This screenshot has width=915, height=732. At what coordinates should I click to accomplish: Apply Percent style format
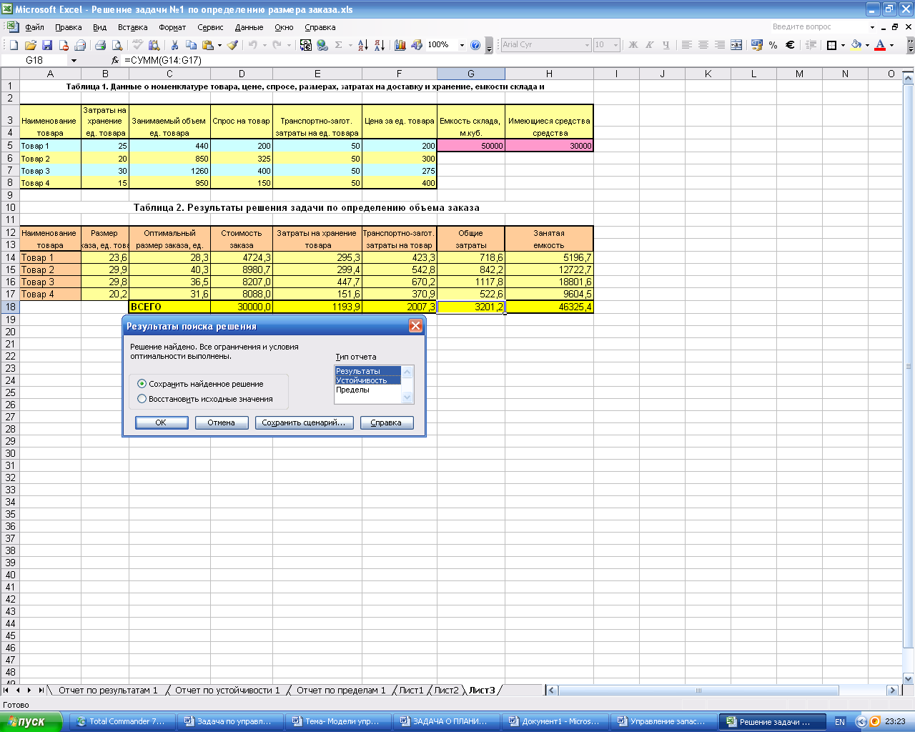[773, 45]
